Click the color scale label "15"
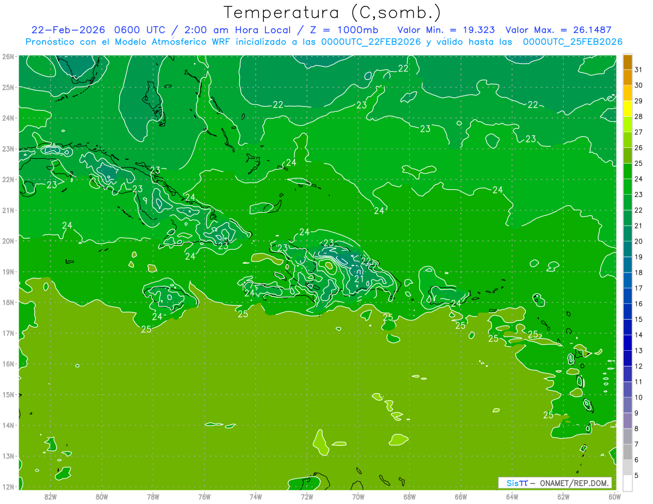This screenshot has width=653, height=504. point(639,319)
